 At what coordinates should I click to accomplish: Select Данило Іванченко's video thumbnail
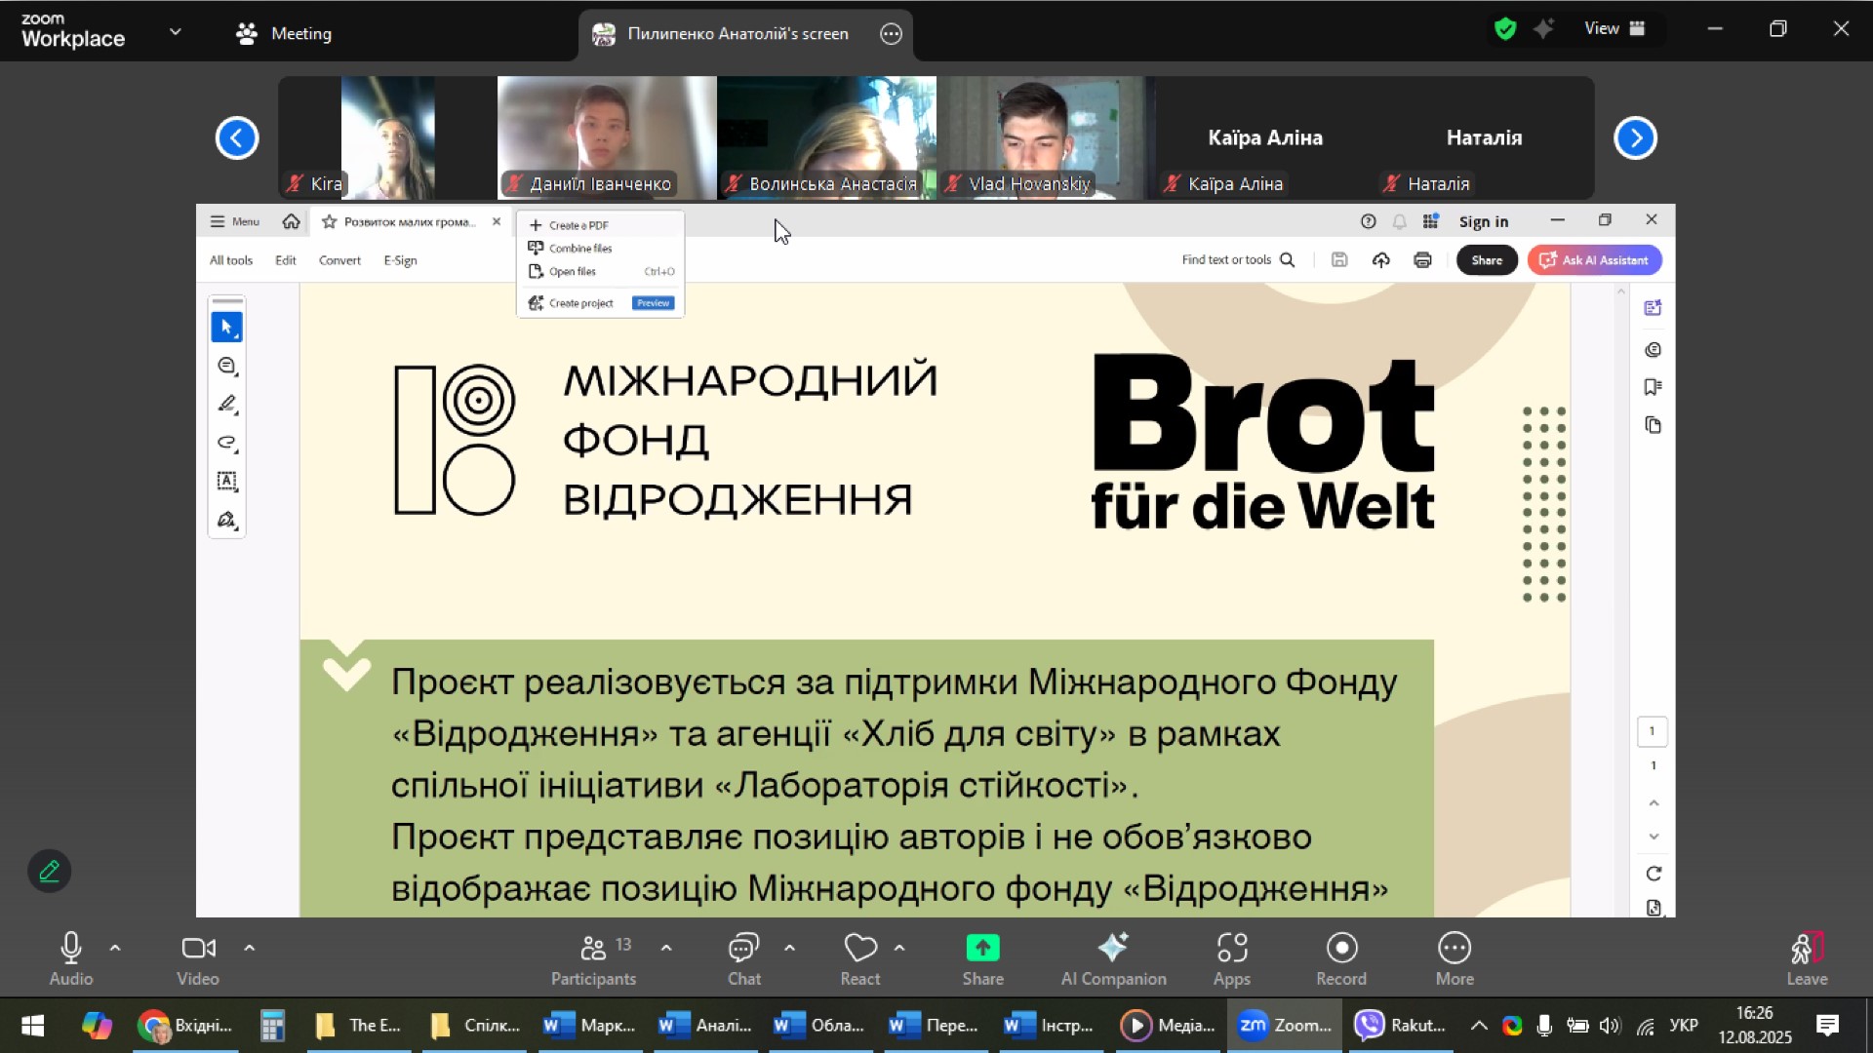tap(607, 137)
